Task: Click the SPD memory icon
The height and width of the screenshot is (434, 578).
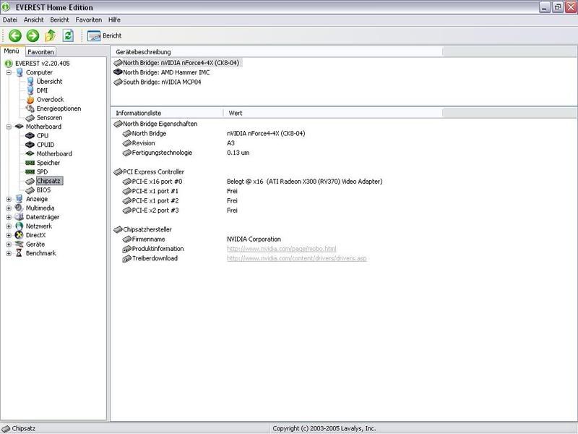Action: 30,172
